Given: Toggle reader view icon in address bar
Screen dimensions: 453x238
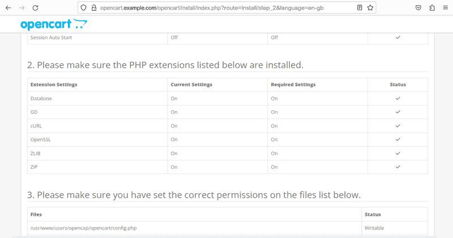Looking at the screenshot, I should pyautogui.click(x=360, y=8).
